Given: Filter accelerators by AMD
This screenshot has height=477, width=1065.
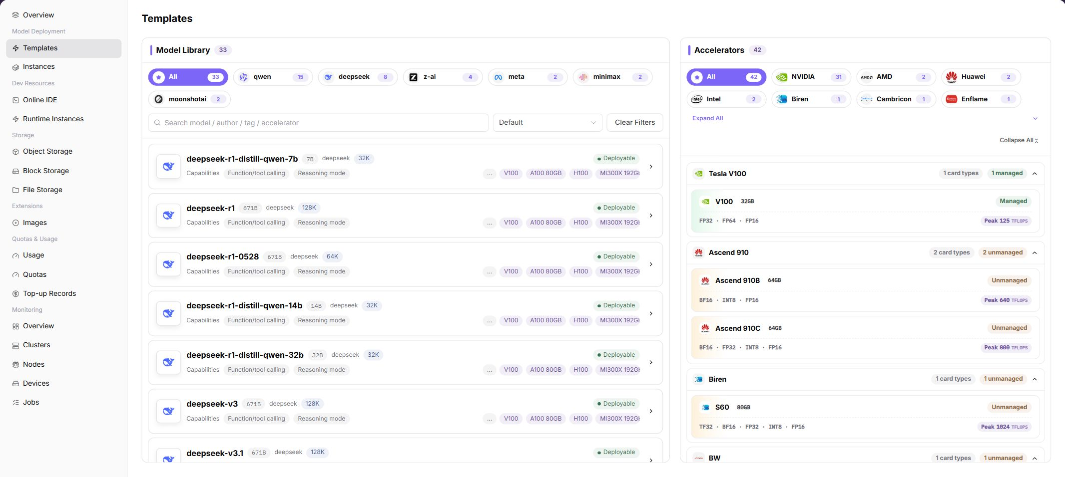Looking at the screenshot, I should click(896, 77).
